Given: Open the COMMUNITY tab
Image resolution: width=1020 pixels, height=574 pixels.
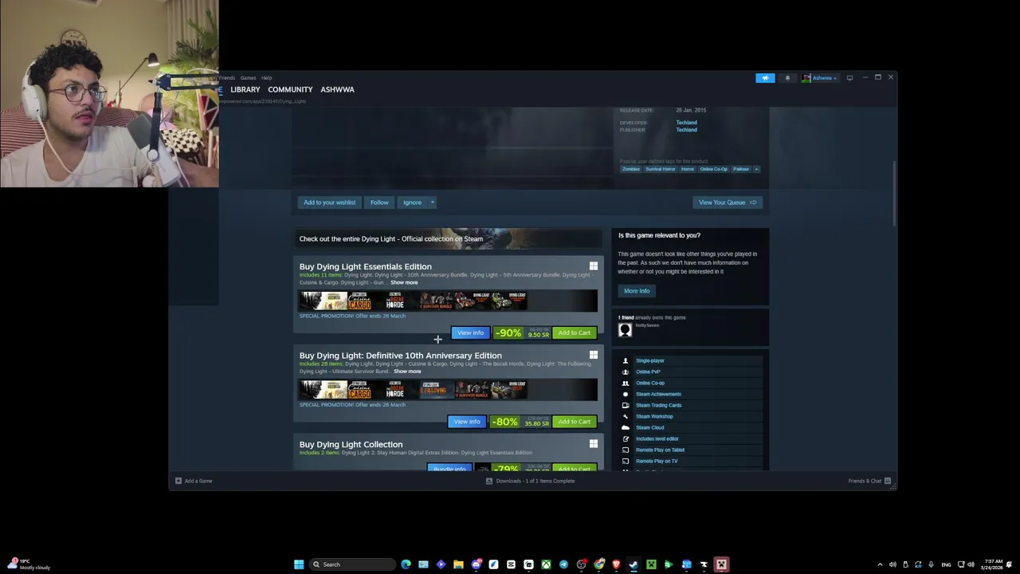Looking at the screenshot, I should click(290, 89).
